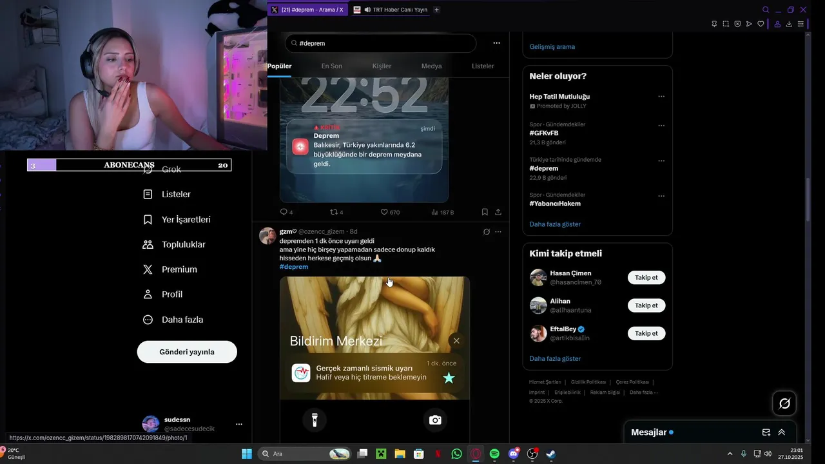Switch to the Listeler search tab

coord(483,66)
